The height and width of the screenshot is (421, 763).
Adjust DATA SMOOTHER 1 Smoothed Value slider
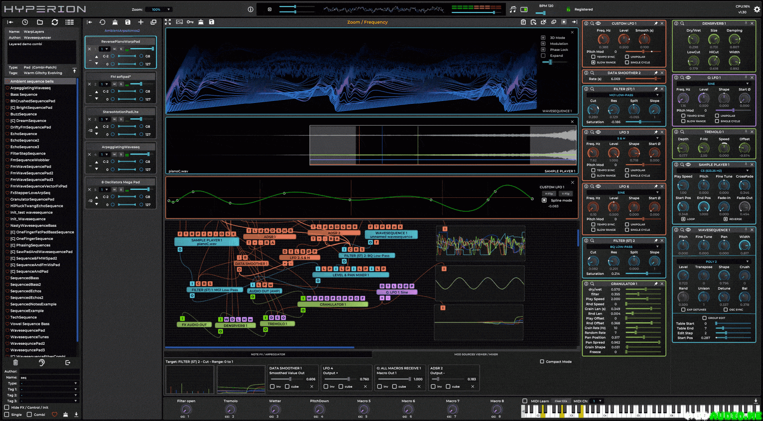click(287, 379)
